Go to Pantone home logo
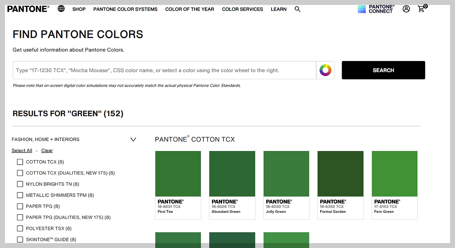 (28, 9)
